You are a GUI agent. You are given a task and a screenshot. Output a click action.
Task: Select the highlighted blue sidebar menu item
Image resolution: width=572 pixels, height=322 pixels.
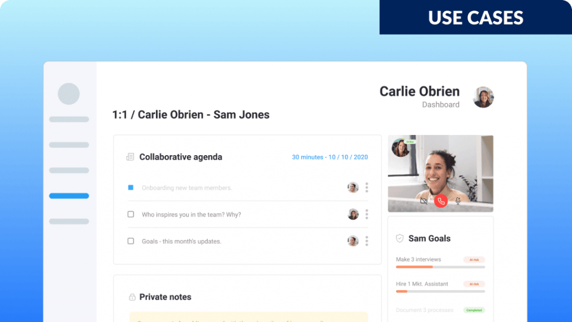[69, 196]
